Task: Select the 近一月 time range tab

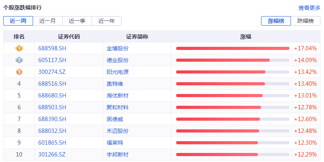Action: point(48,21)
